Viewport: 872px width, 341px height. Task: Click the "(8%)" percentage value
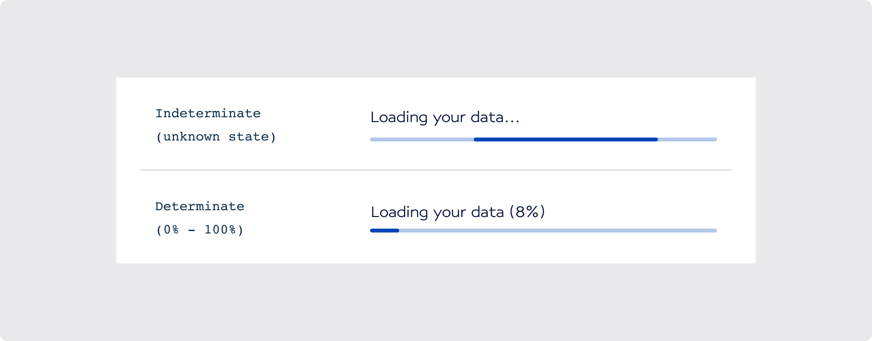527,212
